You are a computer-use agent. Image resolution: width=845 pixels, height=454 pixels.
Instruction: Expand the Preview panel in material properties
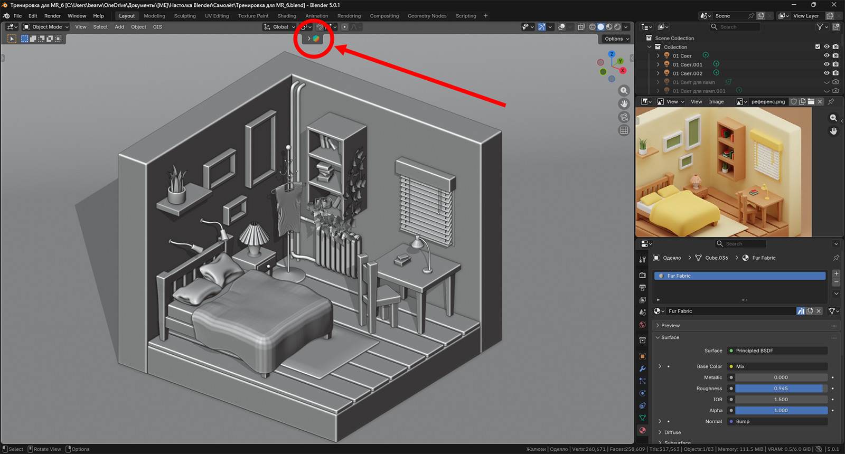point(670,326)
